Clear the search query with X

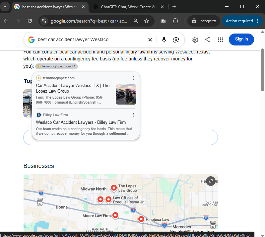[x=150, y=40]
